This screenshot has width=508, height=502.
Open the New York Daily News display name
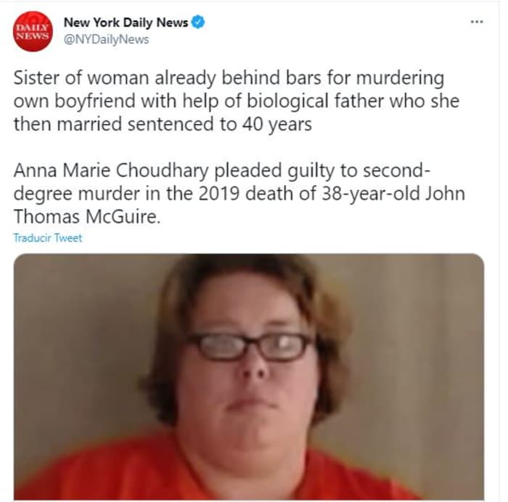[x=126, y=22]
